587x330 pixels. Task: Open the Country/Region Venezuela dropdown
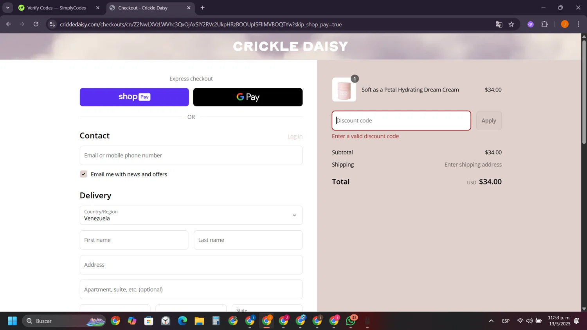coord(191,215)
